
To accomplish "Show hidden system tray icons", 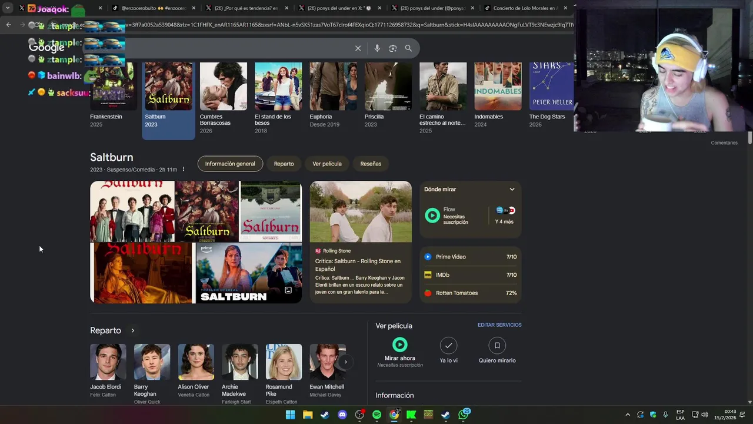I will (628, 415).
